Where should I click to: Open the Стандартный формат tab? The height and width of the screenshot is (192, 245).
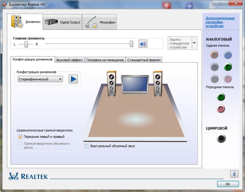click(144, 60)
